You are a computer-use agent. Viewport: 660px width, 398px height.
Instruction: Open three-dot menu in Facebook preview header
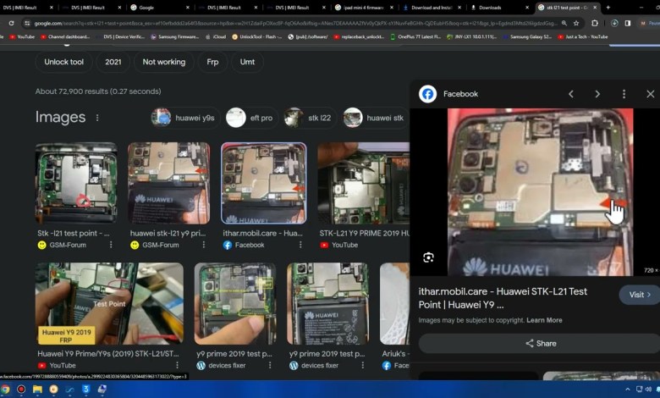pos(624,94)
